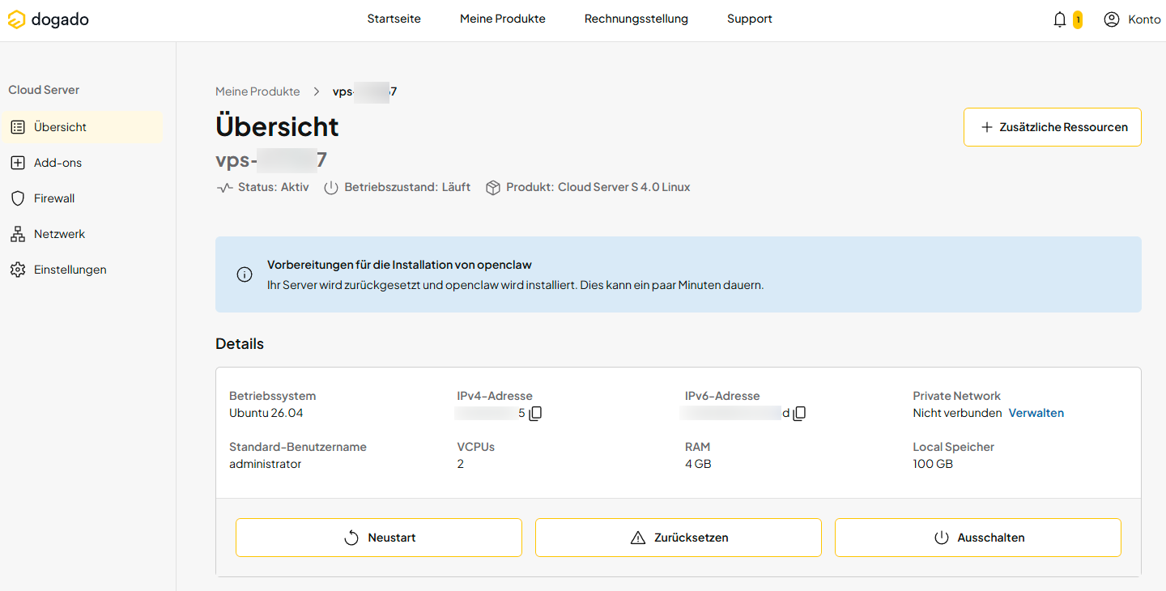Click the Local Speicher value 100 GB
This screenshot has height=591, width=1166.
coord(933,464)
